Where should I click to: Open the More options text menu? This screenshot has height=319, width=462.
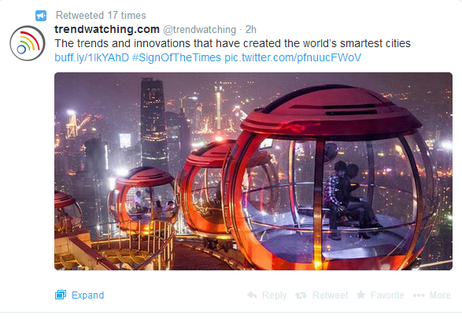440,295
